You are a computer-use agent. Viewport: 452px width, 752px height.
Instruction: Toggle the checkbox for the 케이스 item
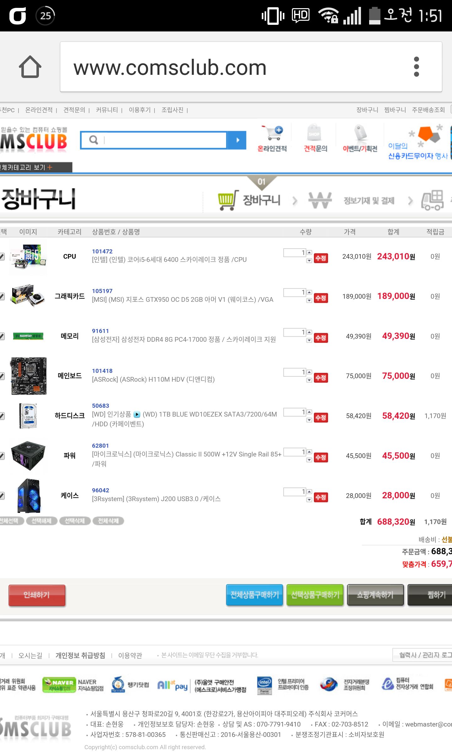[2, 496]
